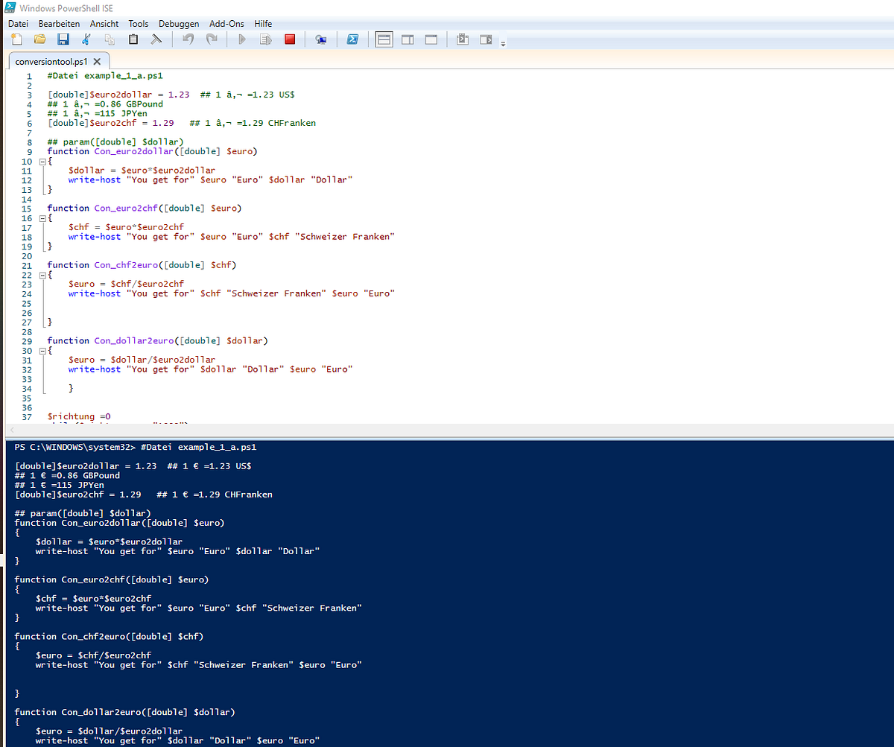Maximize the Script Pane layout view
This screenshot has height=747, width=894.
tap(431, 39)
